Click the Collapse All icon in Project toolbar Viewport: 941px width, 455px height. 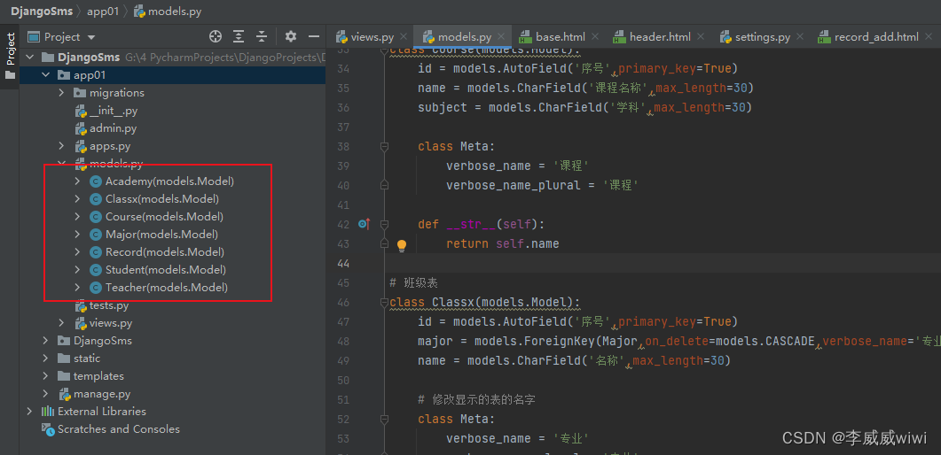click(x=262, y=36)
